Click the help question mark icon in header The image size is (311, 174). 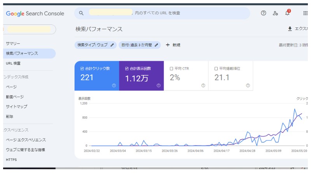coord(264,13)
